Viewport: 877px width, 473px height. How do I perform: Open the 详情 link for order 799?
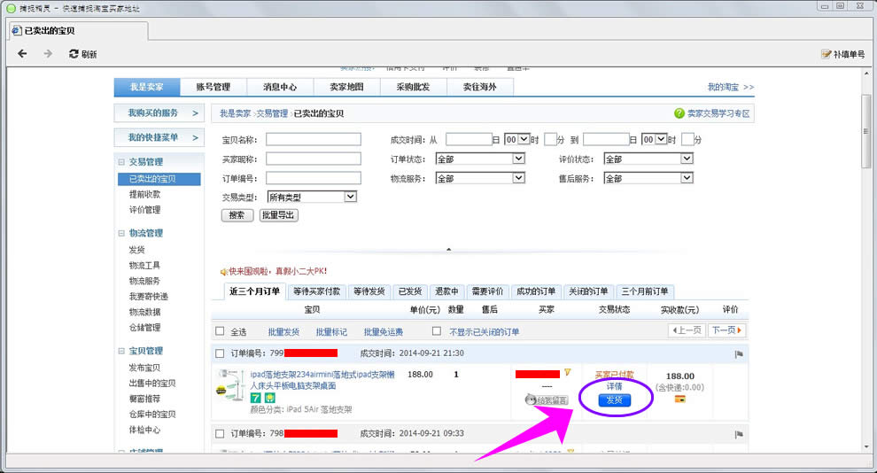[x=614, y=386]
